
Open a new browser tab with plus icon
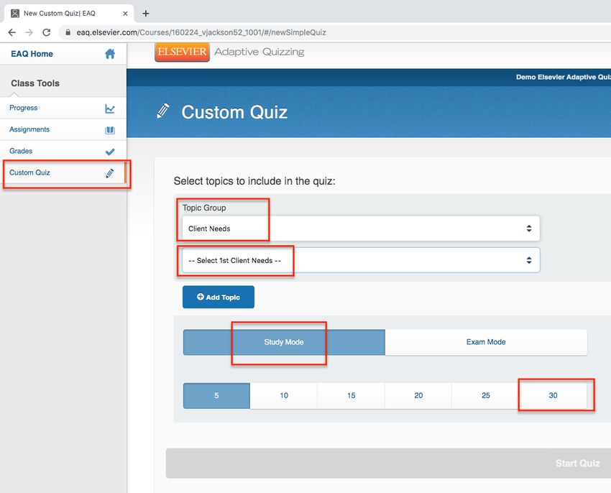[146, 14]
